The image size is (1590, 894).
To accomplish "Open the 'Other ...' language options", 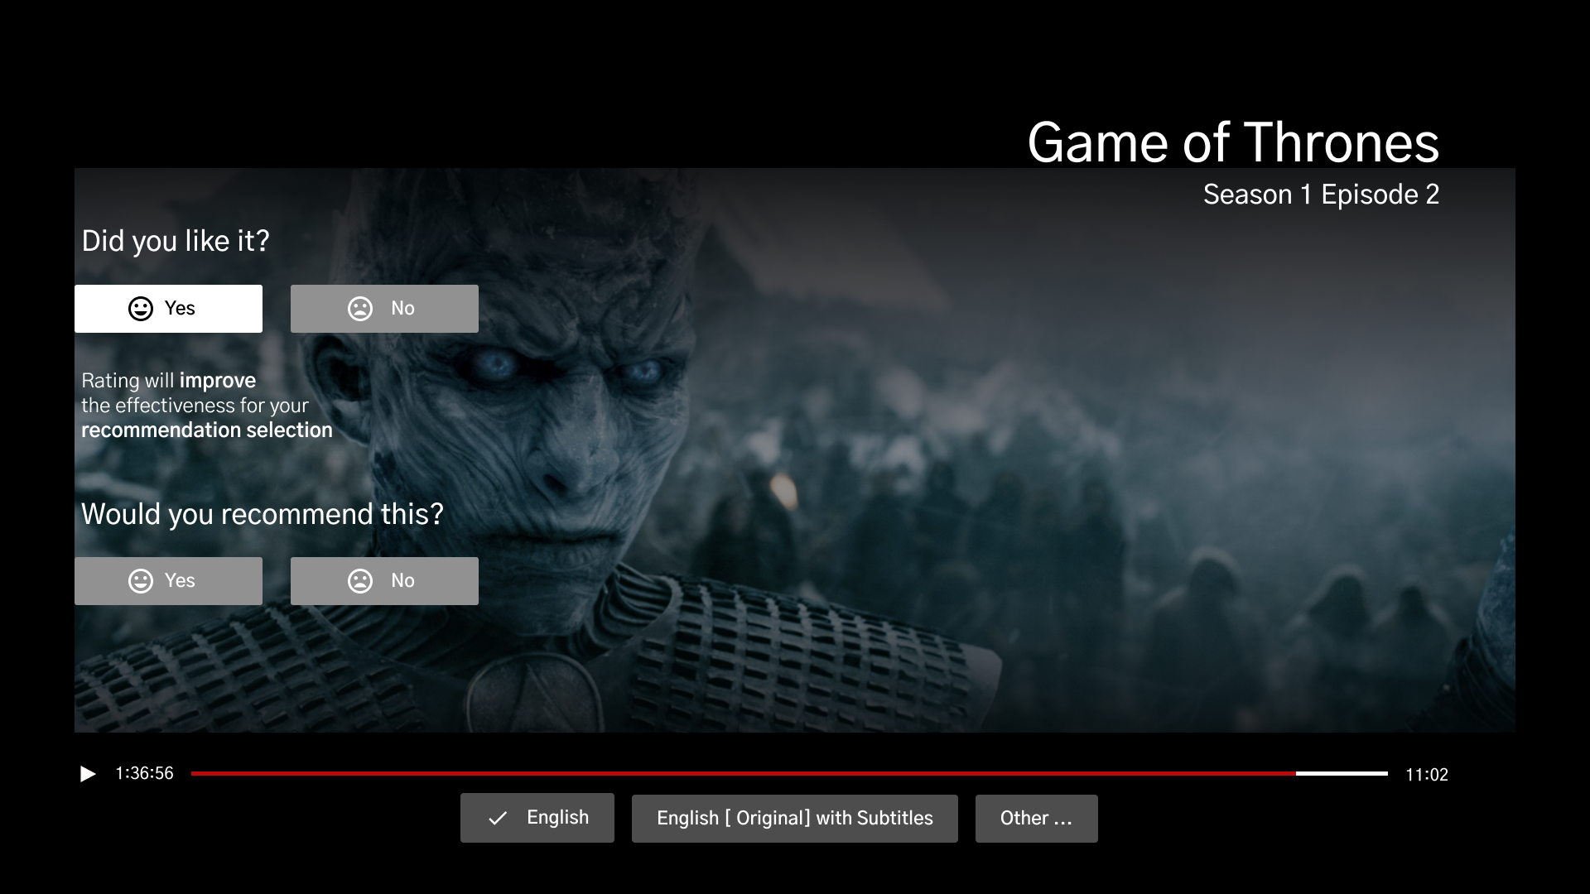I will tap(1036, 819).
